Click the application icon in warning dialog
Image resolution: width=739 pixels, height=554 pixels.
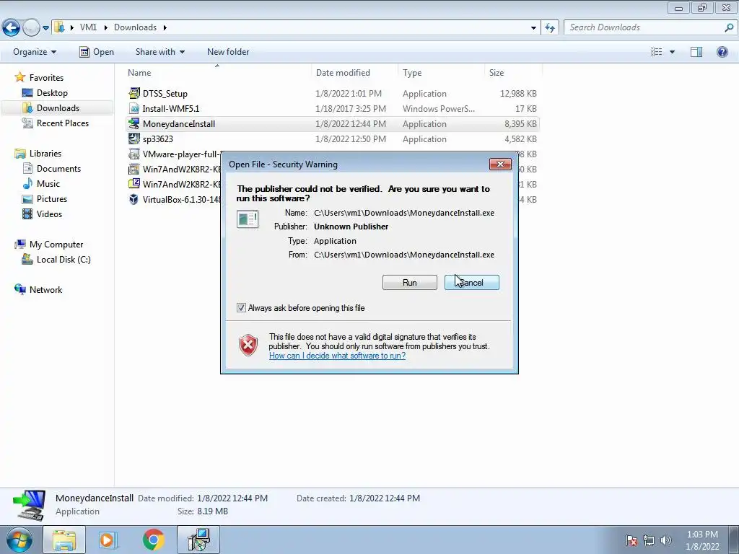[x=248, y=219]
